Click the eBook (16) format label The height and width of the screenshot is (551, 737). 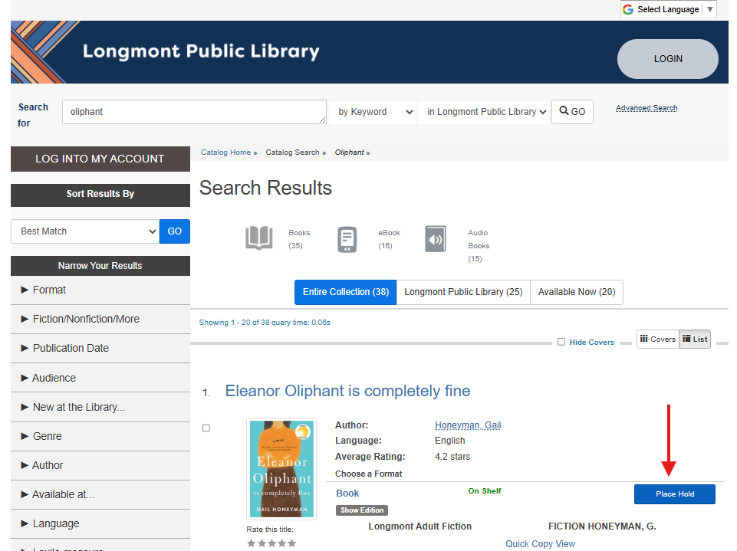(x=389, y=239)
